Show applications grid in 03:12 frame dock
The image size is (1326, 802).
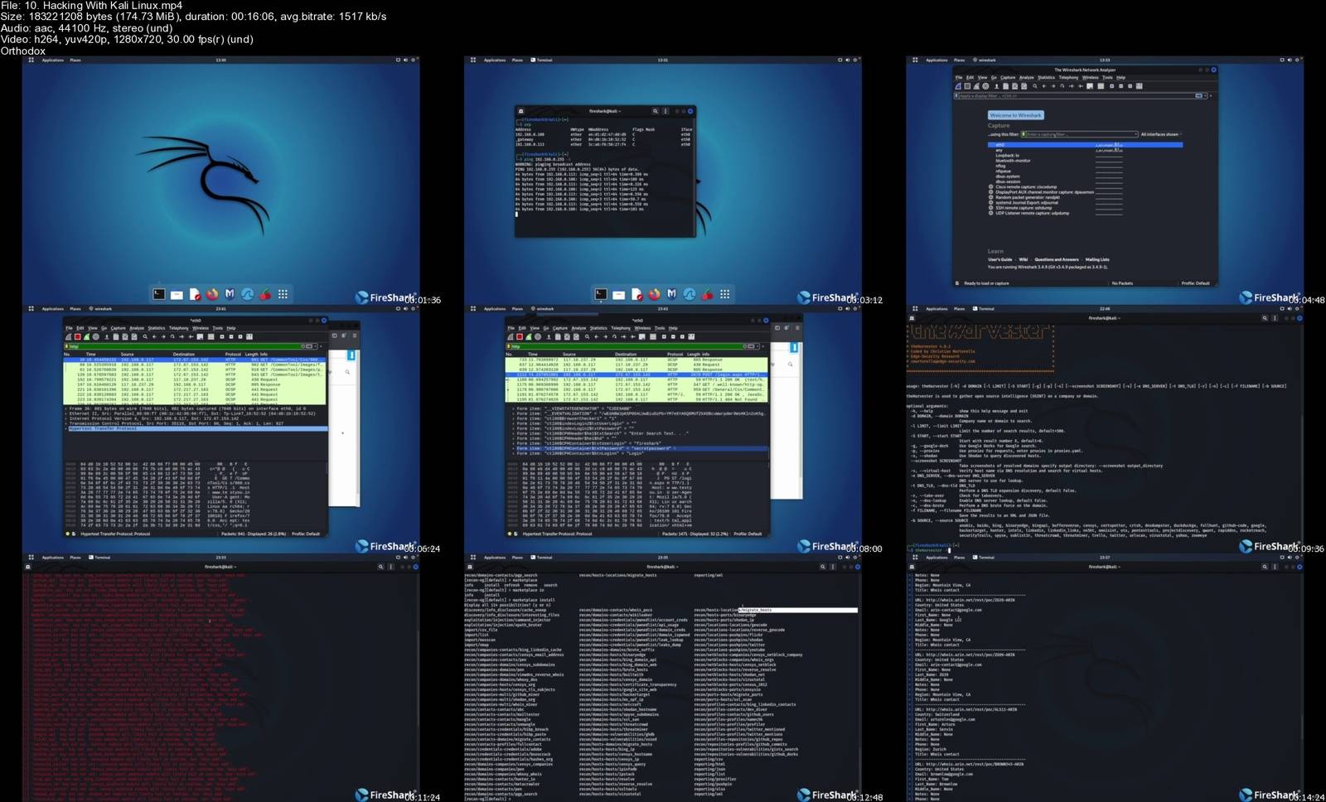coord(724,294)
